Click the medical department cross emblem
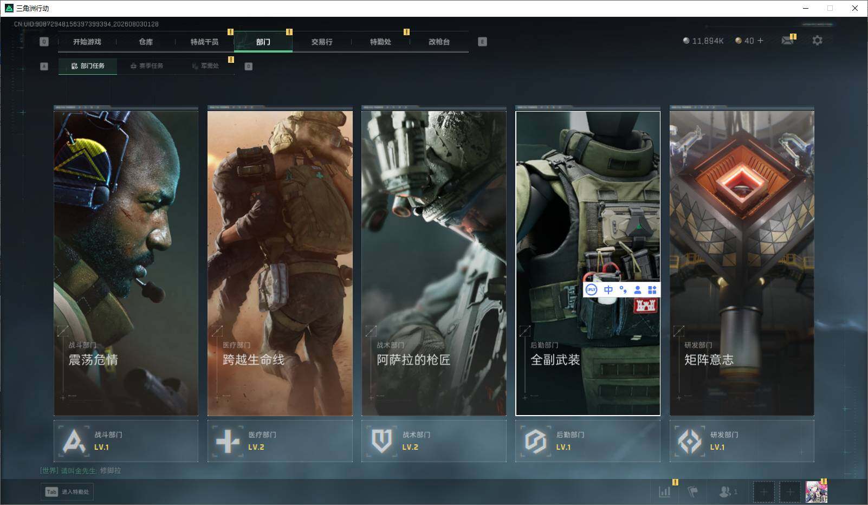 [228, 442]
